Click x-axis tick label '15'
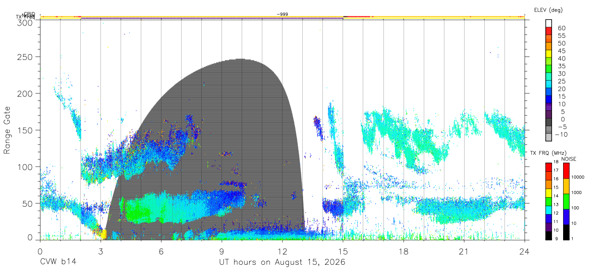The height and width of the screenshot is (272, 590). [343, 251]
